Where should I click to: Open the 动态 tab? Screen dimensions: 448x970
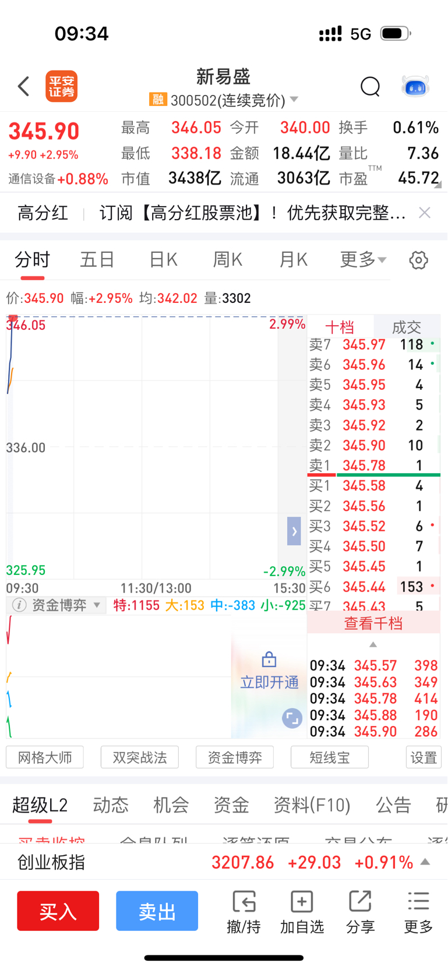[x=111, y=805]
